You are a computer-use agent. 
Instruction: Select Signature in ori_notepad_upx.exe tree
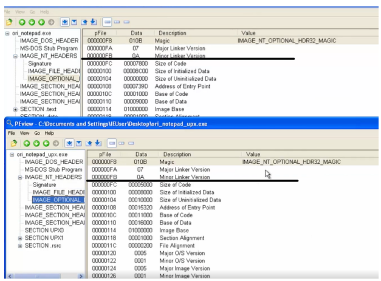point(44,185)
